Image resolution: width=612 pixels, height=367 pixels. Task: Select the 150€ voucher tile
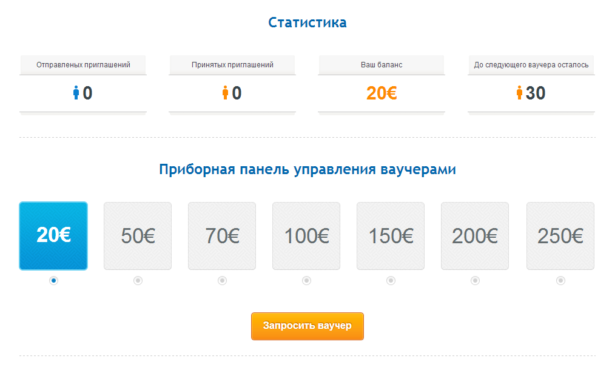coord(391,236)
